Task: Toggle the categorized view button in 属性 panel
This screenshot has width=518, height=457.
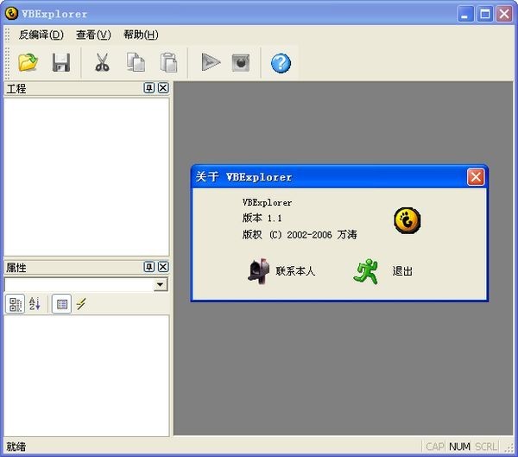Action: click(x=15, y=304)
